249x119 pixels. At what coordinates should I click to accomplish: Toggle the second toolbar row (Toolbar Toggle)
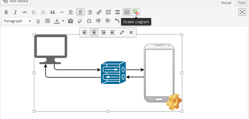(x=127, y=12)
